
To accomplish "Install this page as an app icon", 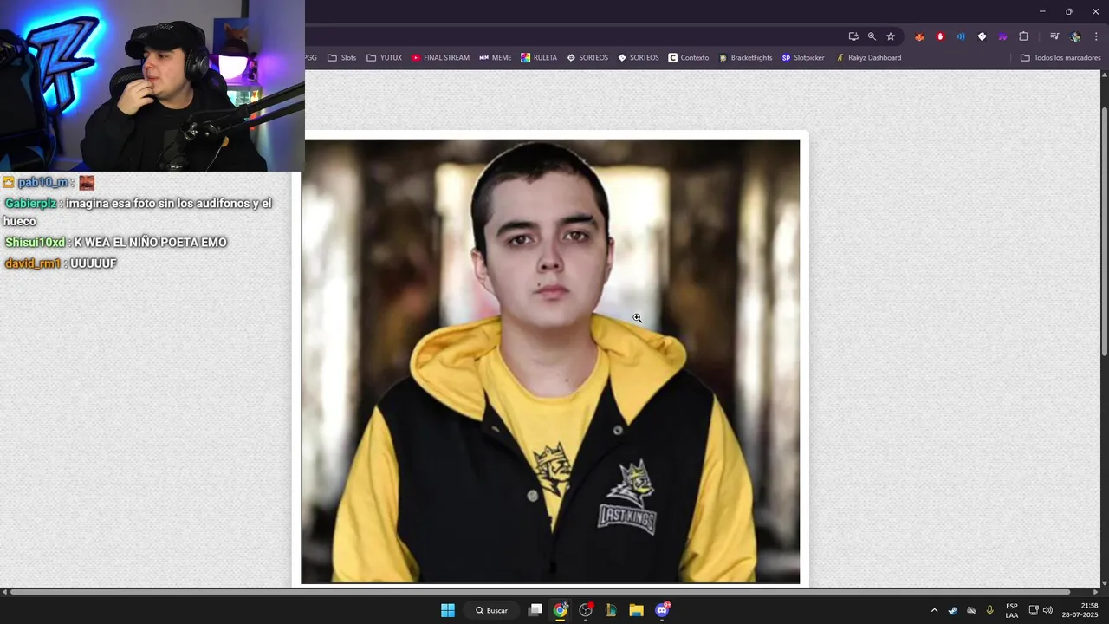I will click(853, 36).
